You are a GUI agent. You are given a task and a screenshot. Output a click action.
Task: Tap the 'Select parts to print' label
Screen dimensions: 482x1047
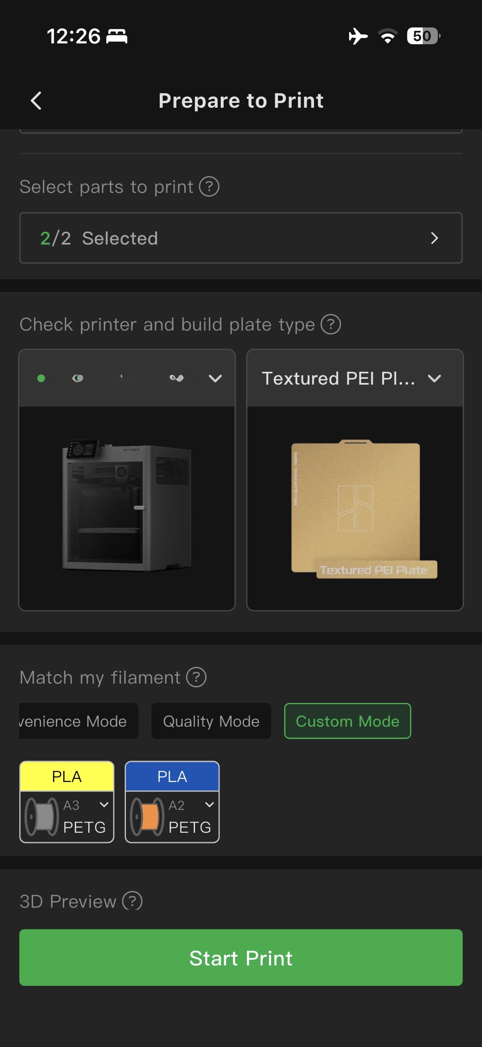(106, 187)
